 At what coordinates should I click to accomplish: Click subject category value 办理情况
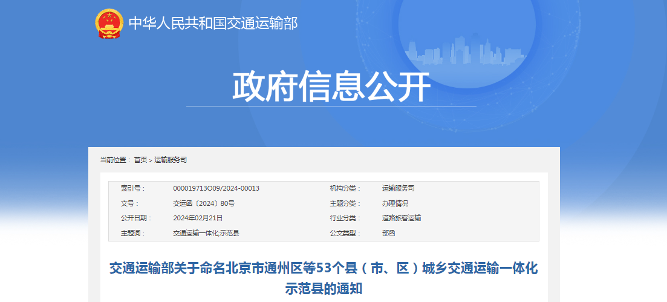point(395,203)
